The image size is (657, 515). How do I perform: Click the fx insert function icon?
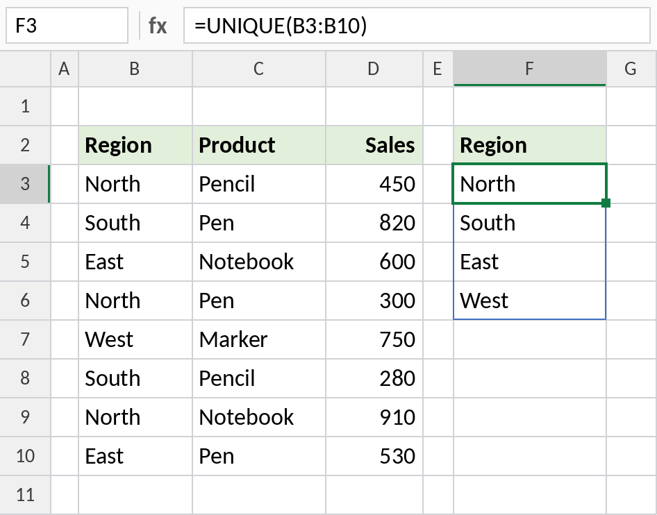point(158,26)
